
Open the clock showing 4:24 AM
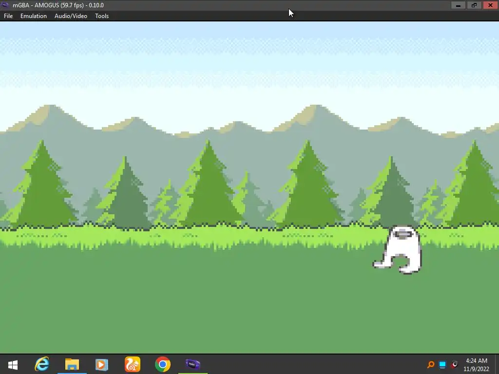coord(477,365)
